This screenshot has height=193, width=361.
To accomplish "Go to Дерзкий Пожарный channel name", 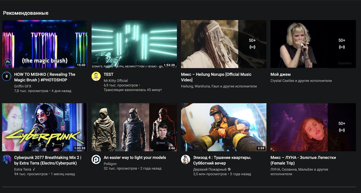I will 210,169.
